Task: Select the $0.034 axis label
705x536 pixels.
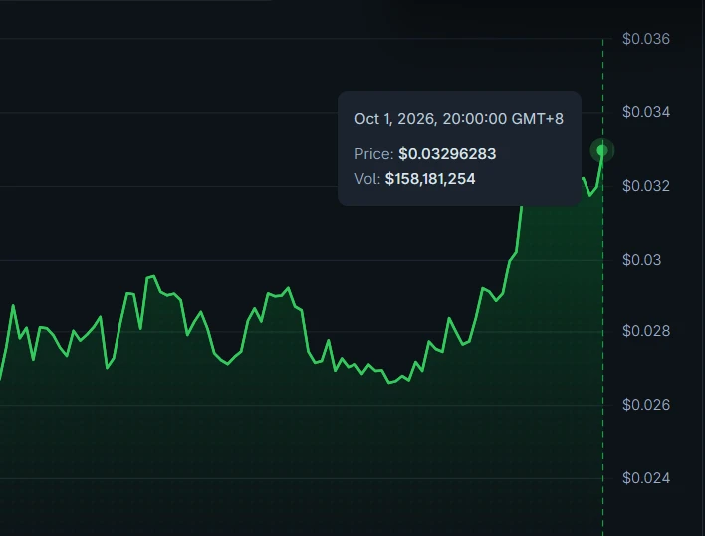Action: coord(646,112)
